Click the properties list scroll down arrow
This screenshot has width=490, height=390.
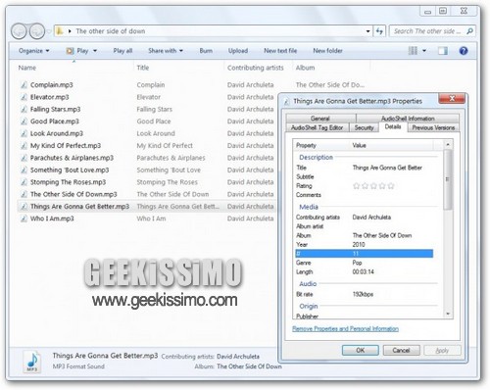448,315
